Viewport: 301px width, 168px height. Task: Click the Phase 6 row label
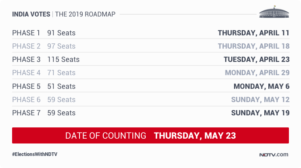(26, 100)
